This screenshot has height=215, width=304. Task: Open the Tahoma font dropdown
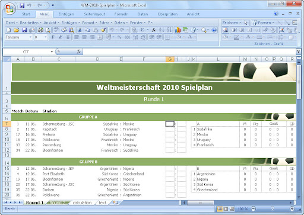click(x=30, y=37)
